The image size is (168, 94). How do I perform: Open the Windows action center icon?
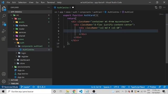point(164,91)
